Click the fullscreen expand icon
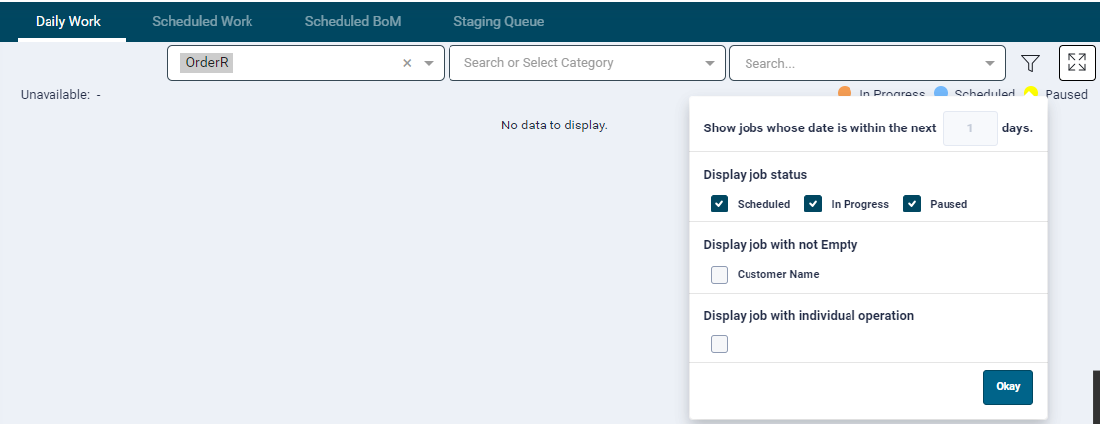Screen dimensions: 1100x424 pyautogui.click(x=1077, y=64)
